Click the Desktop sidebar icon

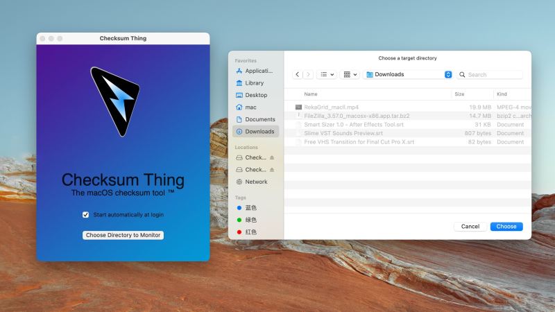click(x=239, y=95)
